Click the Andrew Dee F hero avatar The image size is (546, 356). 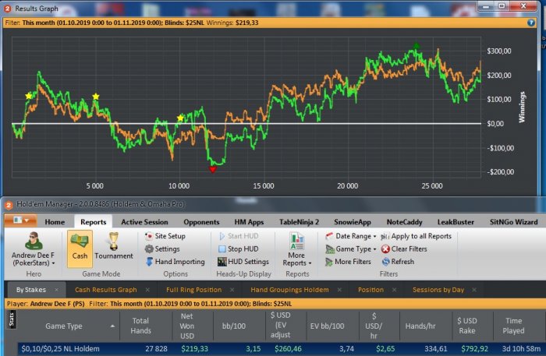(34, 241)
